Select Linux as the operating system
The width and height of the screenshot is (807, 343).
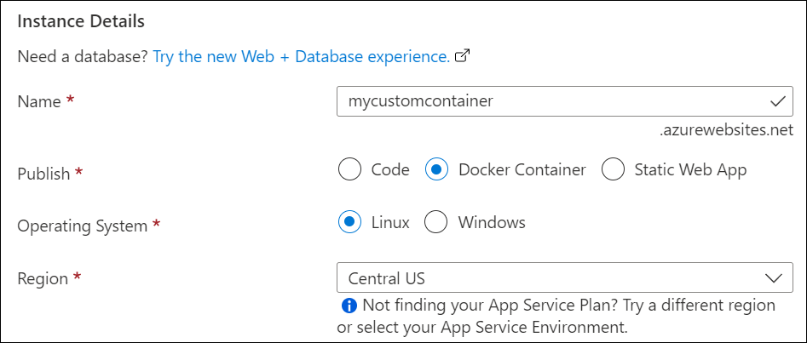click(x=351, y=223)
